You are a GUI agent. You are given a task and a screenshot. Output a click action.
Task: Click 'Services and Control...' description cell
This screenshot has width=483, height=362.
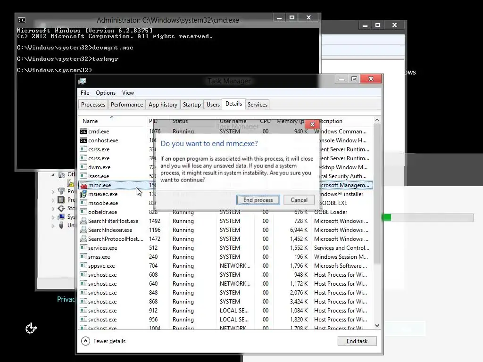click(x=341, y=248)
